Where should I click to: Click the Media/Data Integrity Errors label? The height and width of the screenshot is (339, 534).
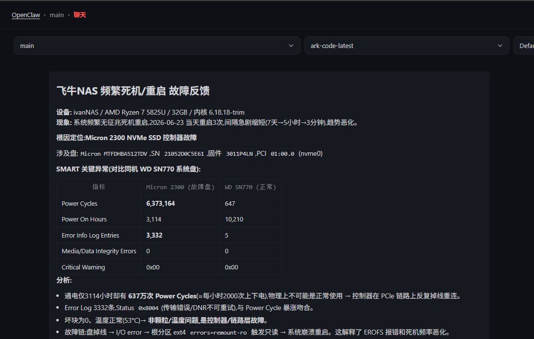(x=99, y=251)
